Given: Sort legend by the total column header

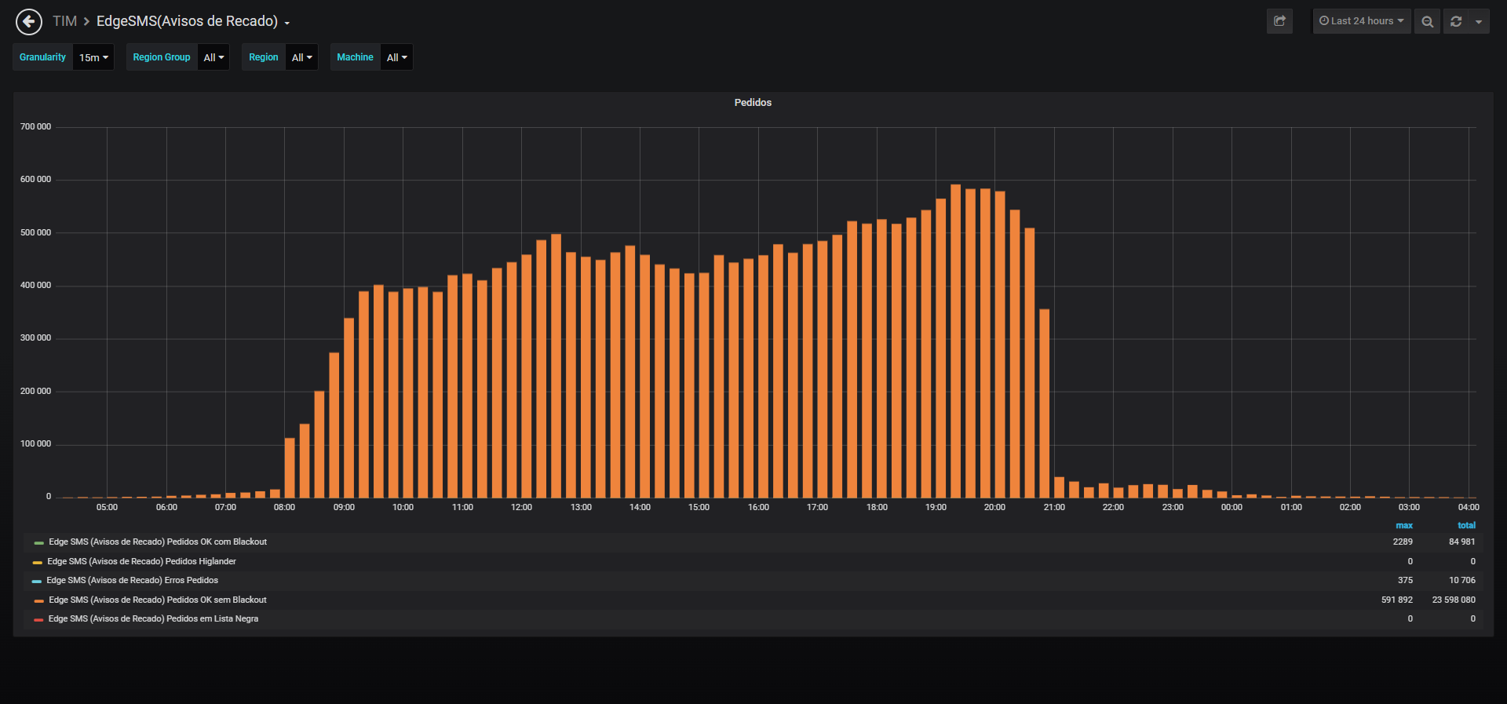Looking at the screenshot, I should [1466, 525].
